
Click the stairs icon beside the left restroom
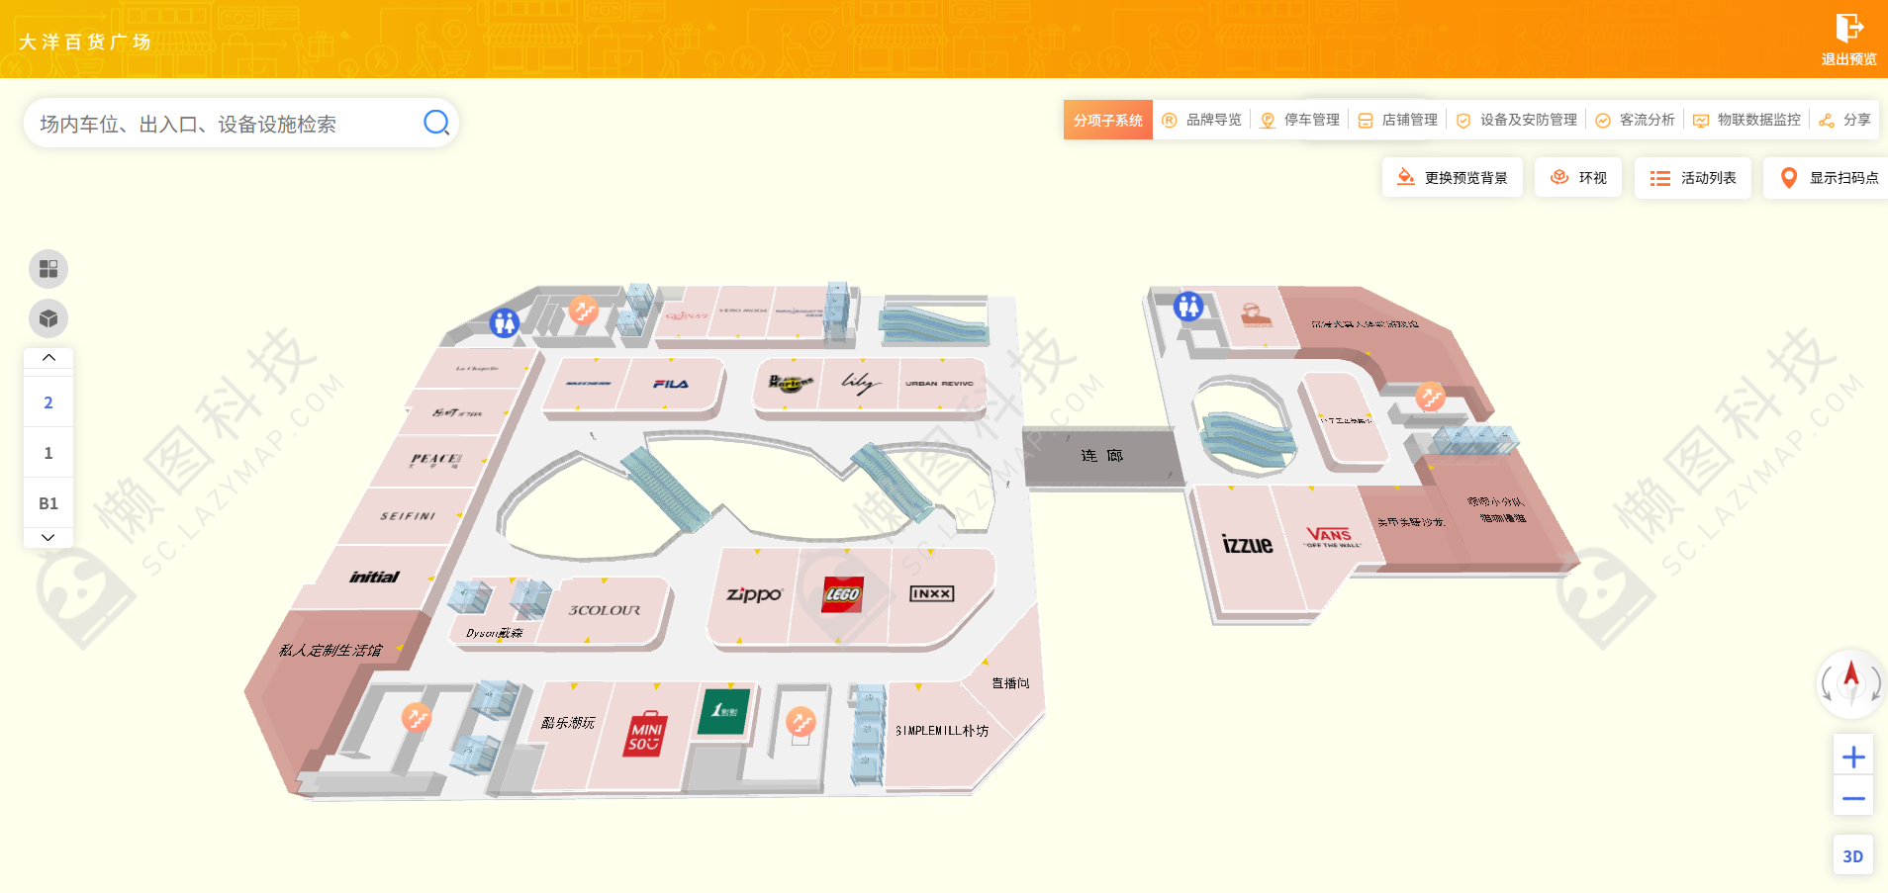[584, 311]
